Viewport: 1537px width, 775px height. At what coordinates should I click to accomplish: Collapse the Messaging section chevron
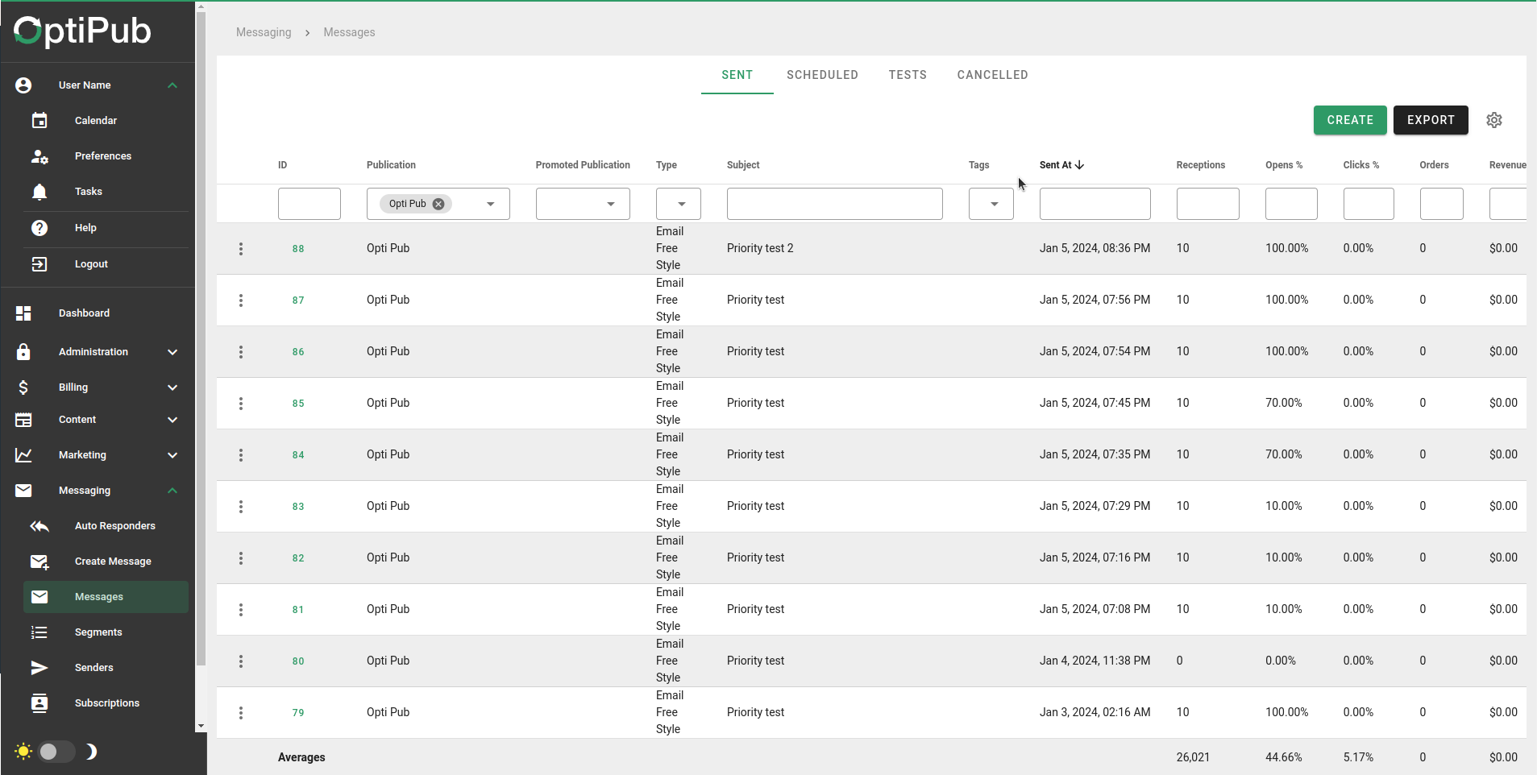coord(172,491)
